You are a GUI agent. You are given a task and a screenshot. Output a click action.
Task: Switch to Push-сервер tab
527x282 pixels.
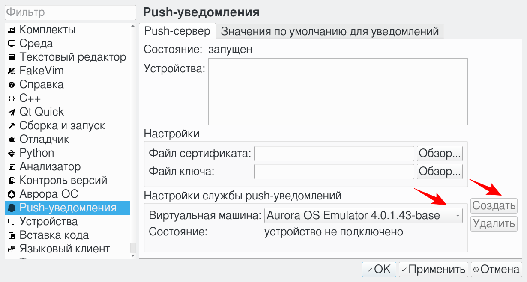coord(177,31)
